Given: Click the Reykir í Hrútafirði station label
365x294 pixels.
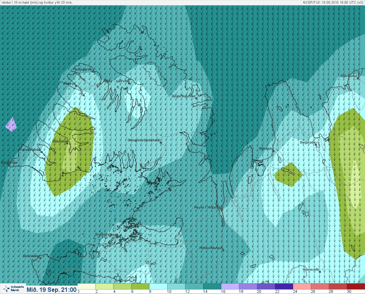Looking at the screenshot, I should click(208, 207).
